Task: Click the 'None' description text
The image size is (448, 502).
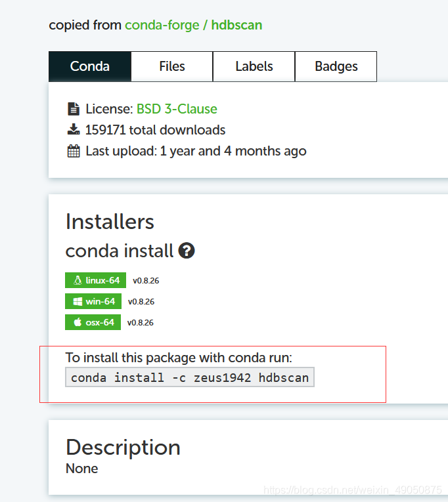Action: point(81,469)
